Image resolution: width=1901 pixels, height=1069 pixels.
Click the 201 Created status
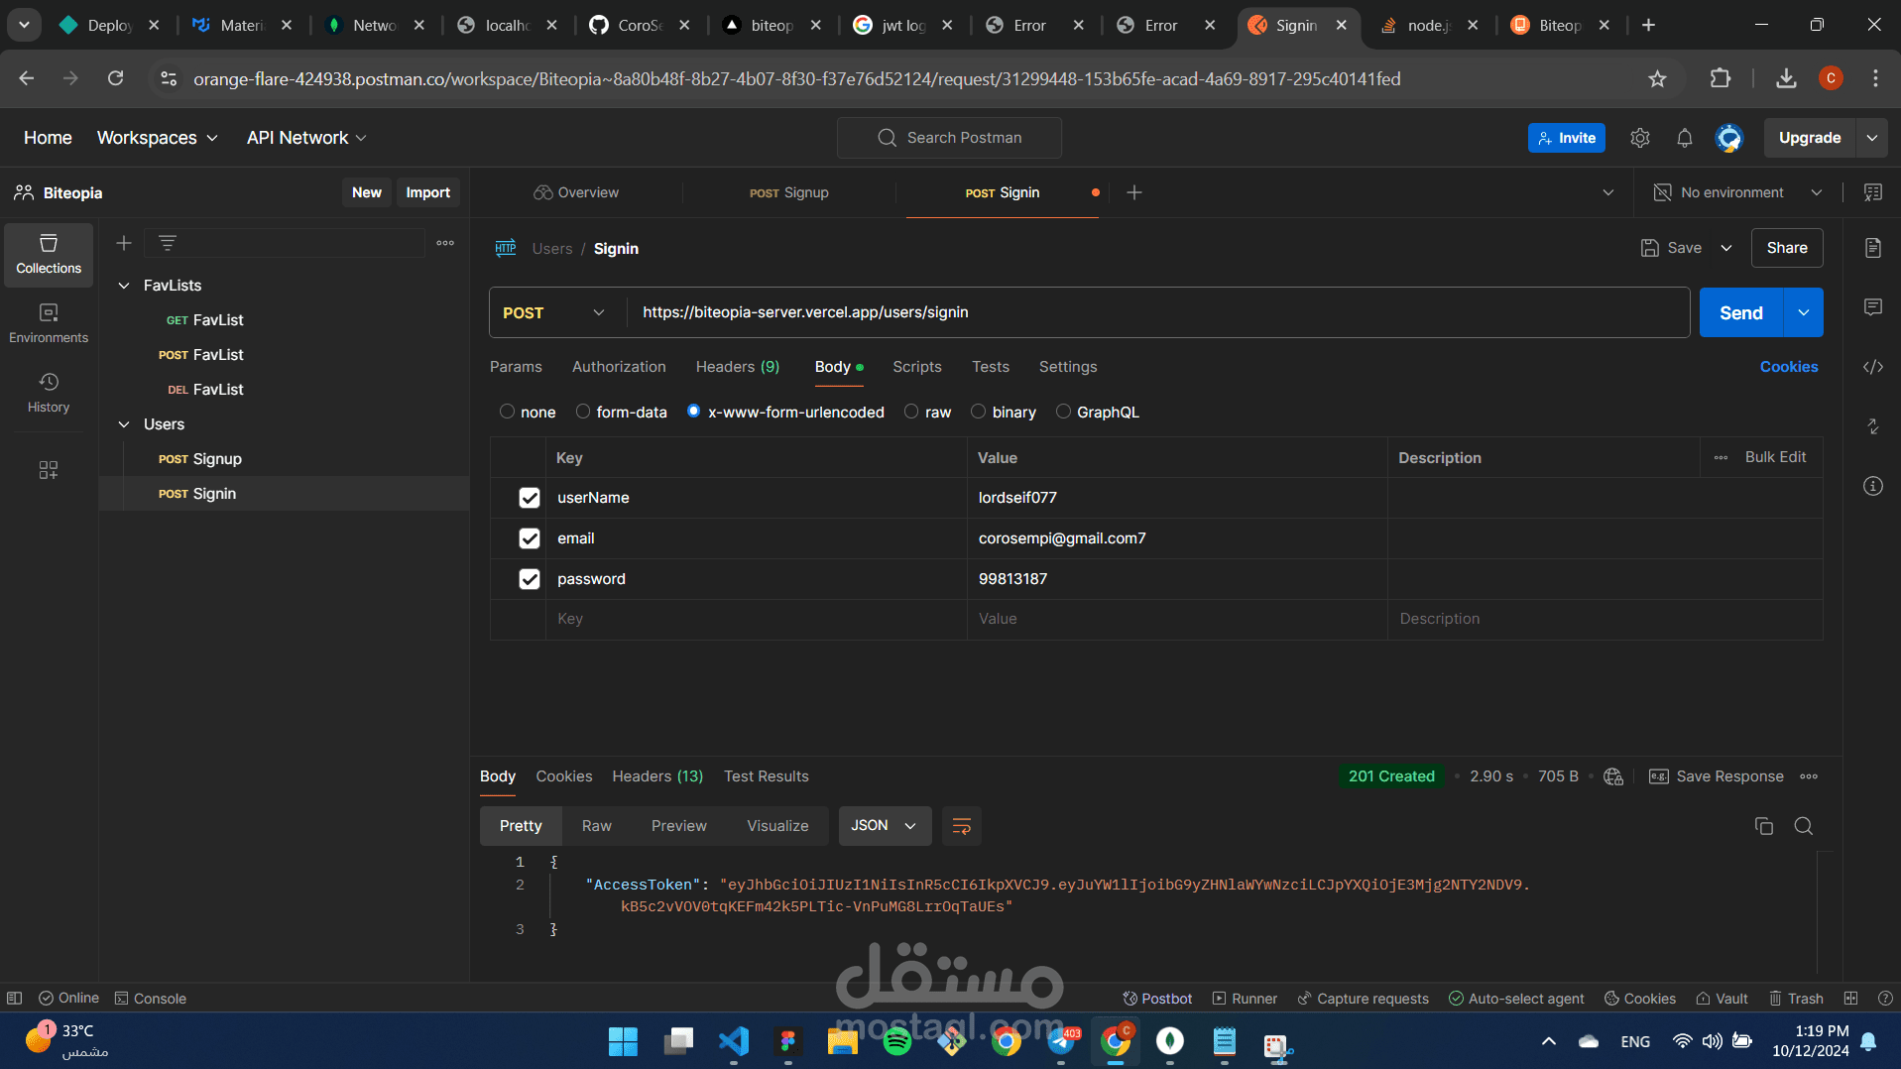[x=1391, y=776]
